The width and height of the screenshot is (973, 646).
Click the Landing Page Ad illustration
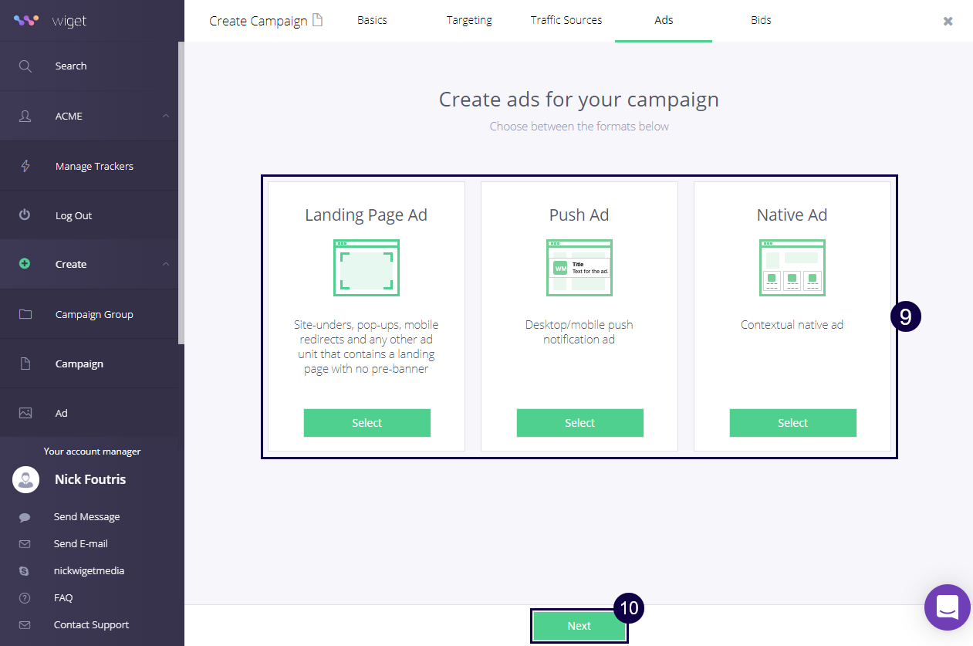(367, 268)
